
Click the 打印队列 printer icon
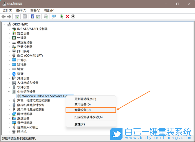[x=14, y=51]
